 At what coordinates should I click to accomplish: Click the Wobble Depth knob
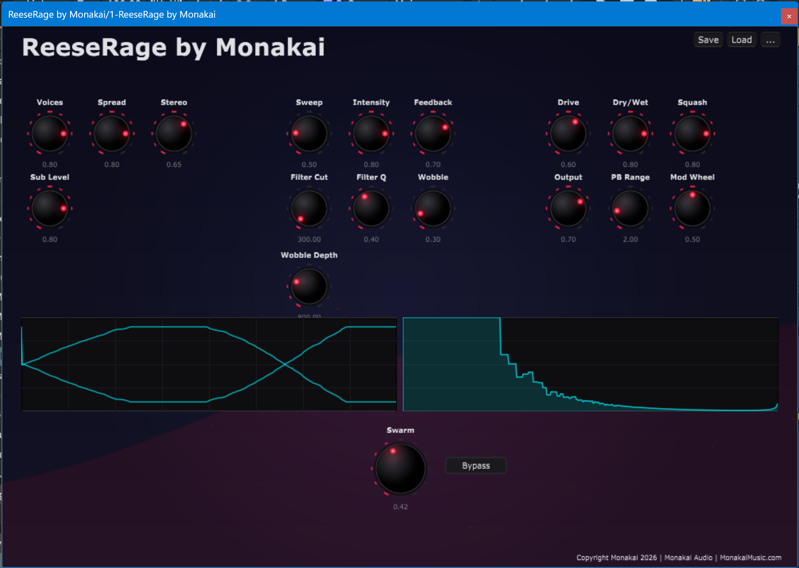tap(309, 286)
